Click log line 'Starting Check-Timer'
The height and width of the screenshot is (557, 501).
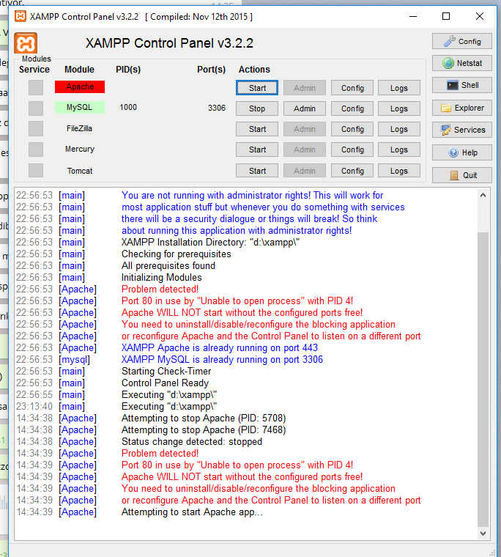click(166, 372)
